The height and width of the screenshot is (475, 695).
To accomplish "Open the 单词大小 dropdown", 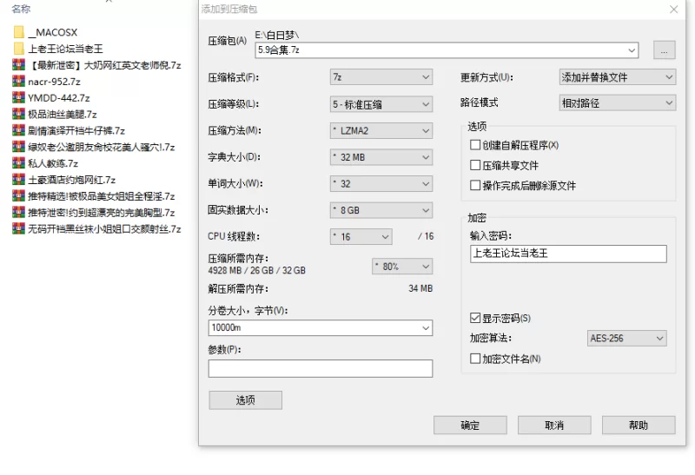I will pyautogui.click(x=381, y=184).
